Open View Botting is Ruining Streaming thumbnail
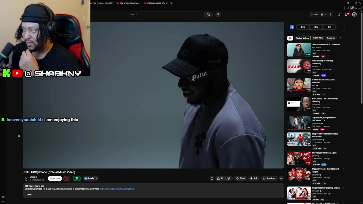 tap(299, 66)
